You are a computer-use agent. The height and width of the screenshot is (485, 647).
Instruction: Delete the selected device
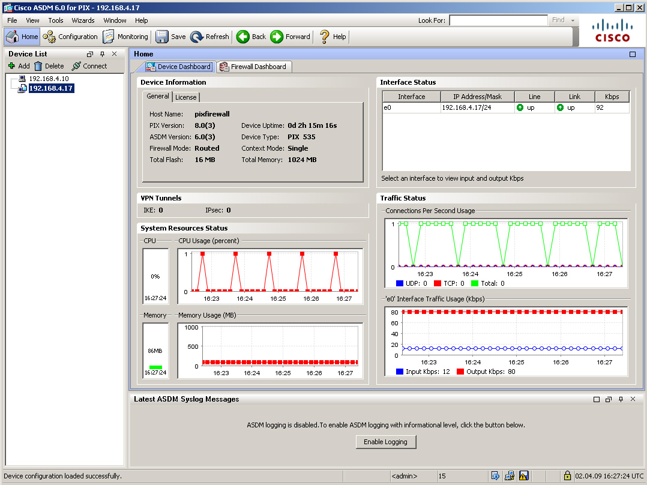tap(49, 66)
